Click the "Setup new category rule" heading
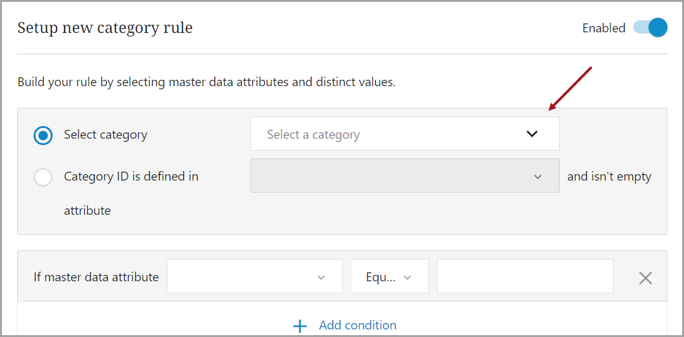 point(105,28)
